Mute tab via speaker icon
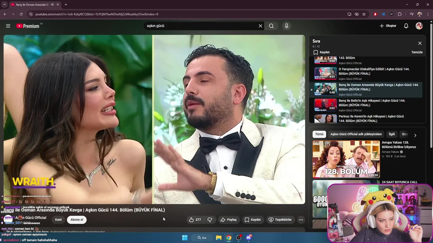433x243 pixels. [52, 5]
